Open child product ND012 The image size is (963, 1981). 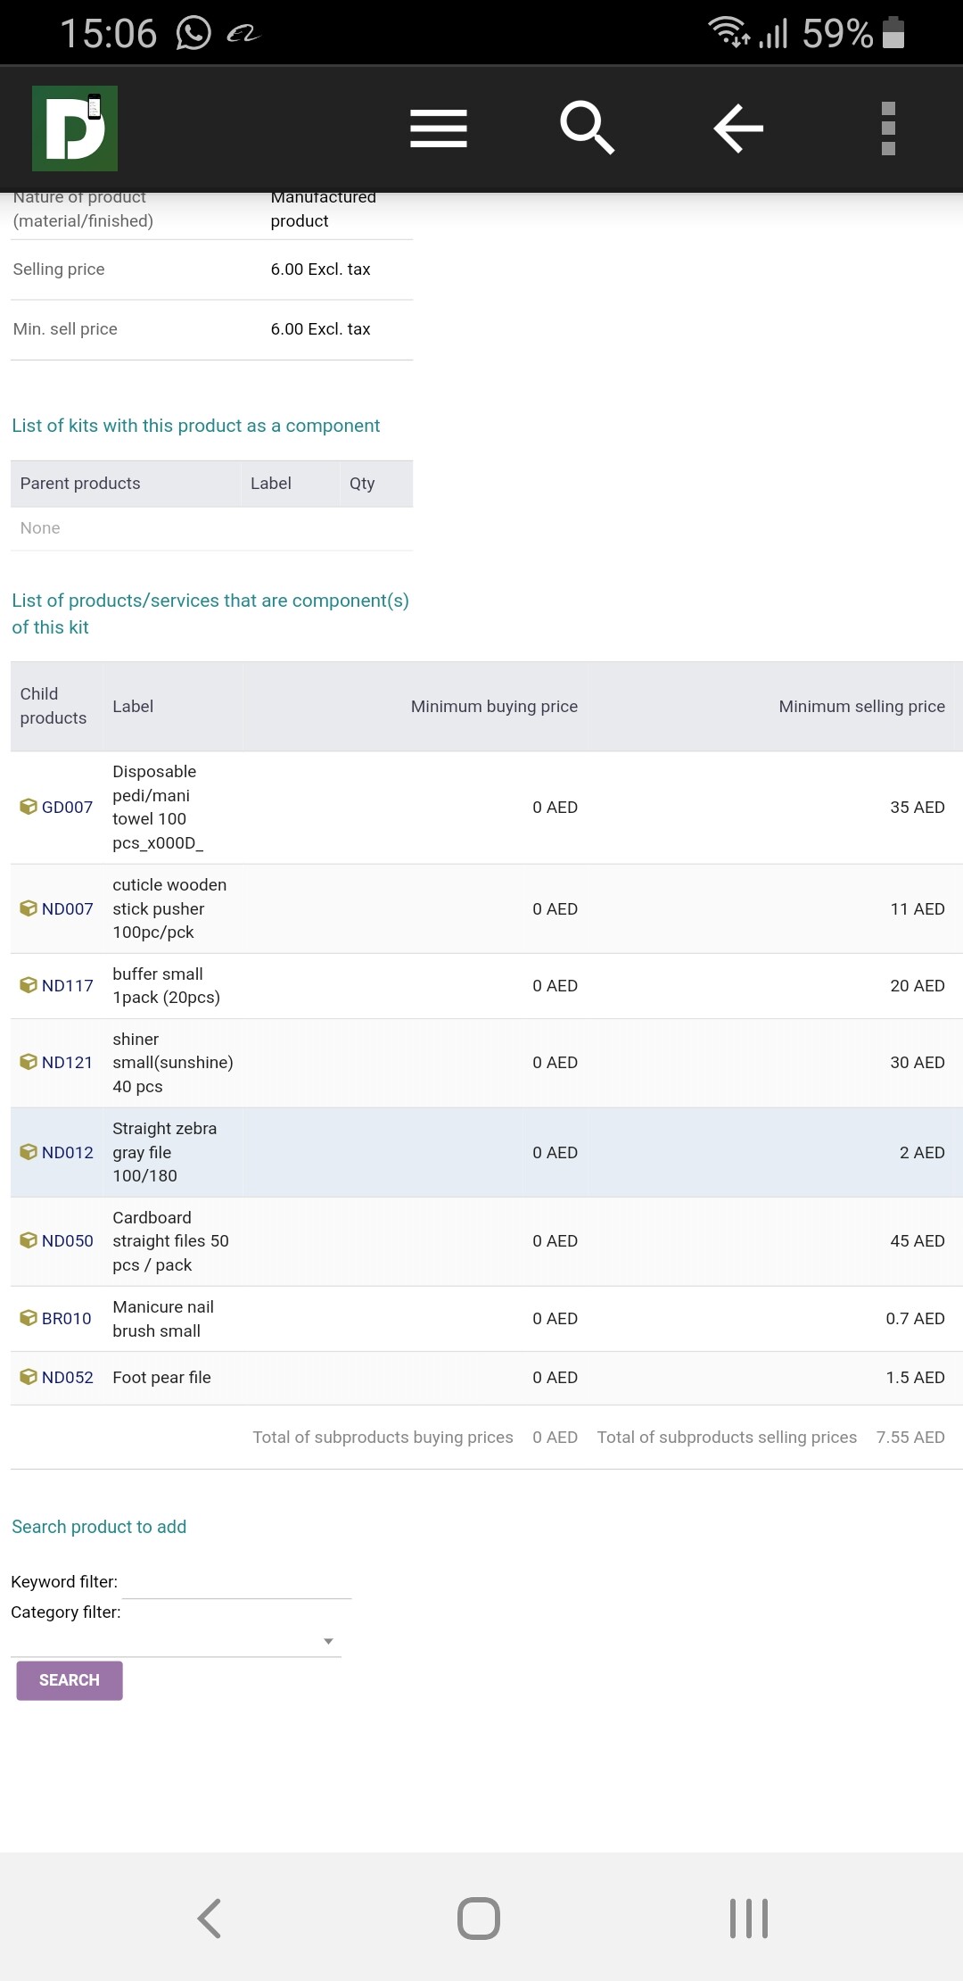point(67,1152)
